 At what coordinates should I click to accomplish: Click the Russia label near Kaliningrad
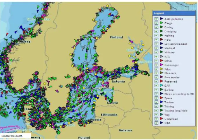(95, 120)
